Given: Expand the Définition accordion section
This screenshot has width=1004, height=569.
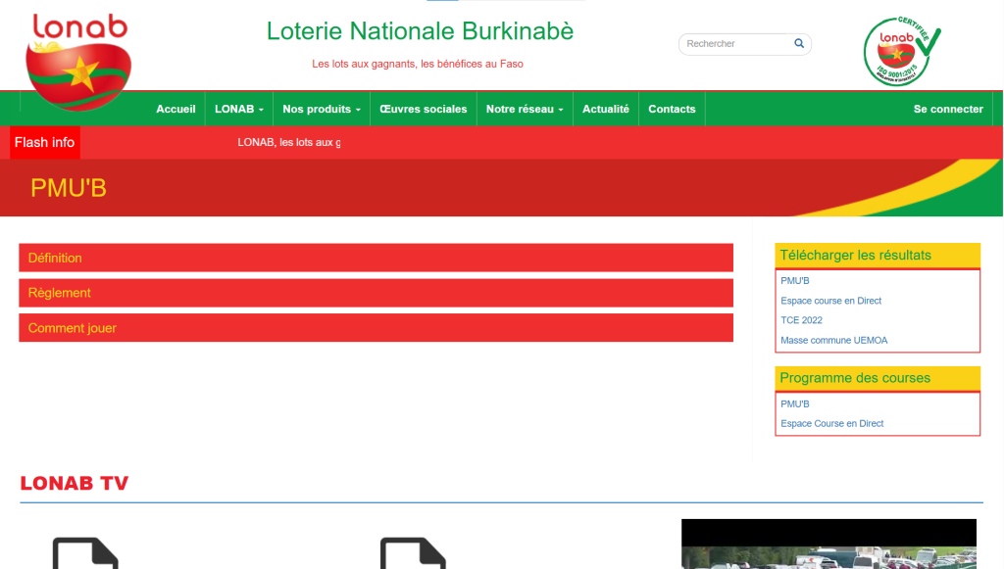Looking at the screenshot, I should click(x=376, y=258).
